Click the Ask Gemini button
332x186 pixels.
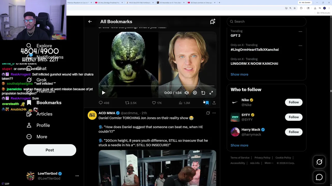click(305, 3)
